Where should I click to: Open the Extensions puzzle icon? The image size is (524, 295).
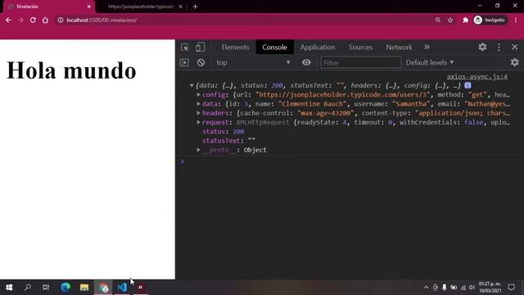pos(465,20)
